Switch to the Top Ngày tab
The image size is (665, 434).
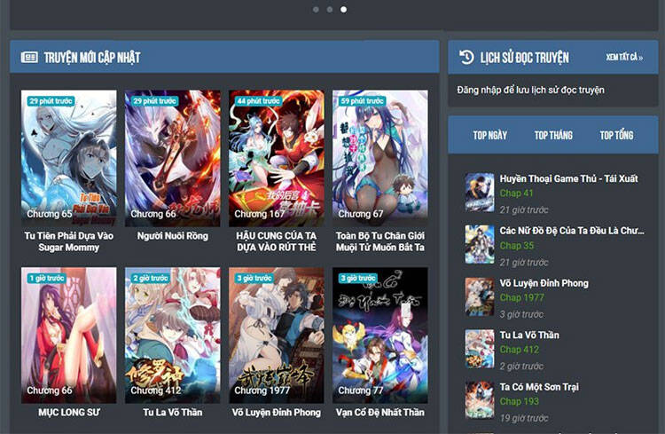490,135
